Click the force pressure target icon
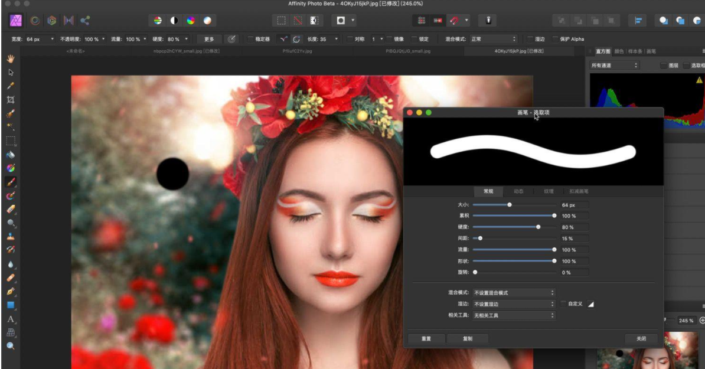 [231, 39]
